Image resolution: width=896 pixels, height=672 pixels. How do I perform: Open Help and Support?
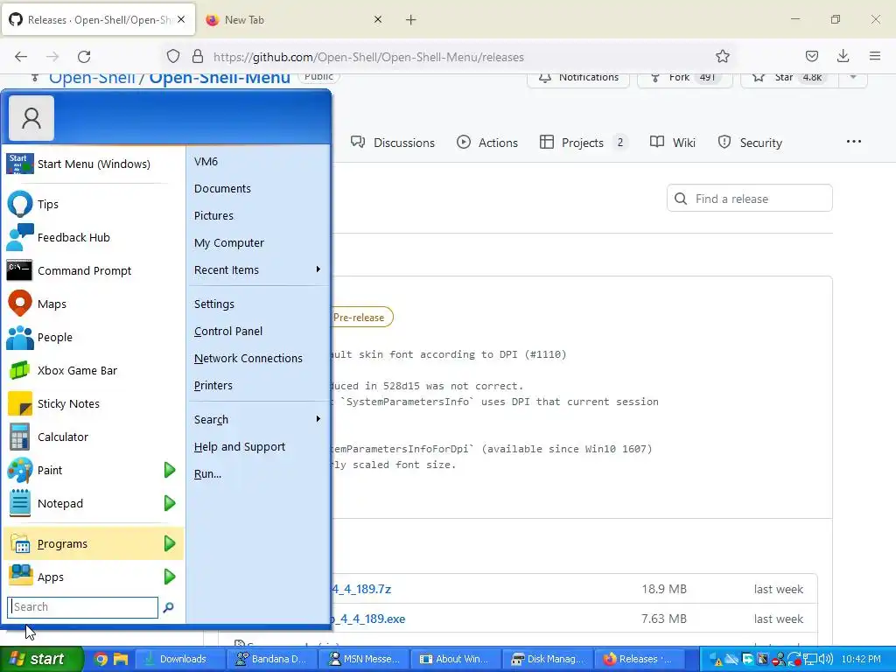coord(258,447)
